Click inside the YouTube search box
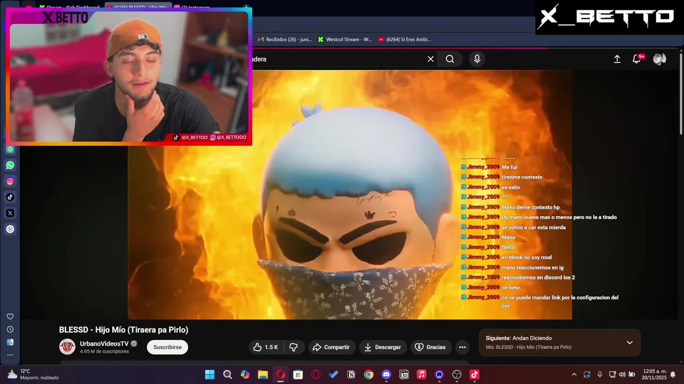Viewport: 684px width, 384px height. [x=342, y=59]
